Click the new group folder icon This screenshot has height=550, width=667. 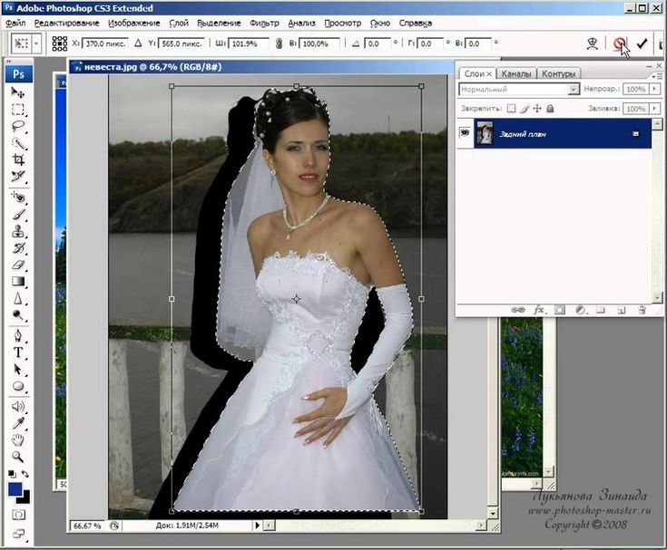(601, 311)
